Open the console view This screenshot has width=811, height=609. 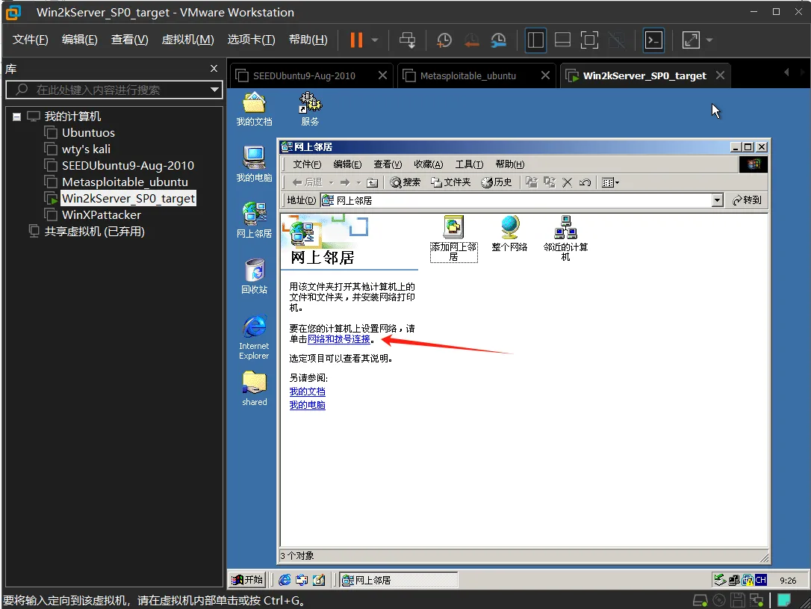coord(653,40)
